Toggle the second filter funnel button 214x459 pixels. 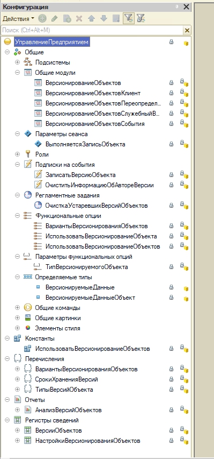click(x=141, y=19)
